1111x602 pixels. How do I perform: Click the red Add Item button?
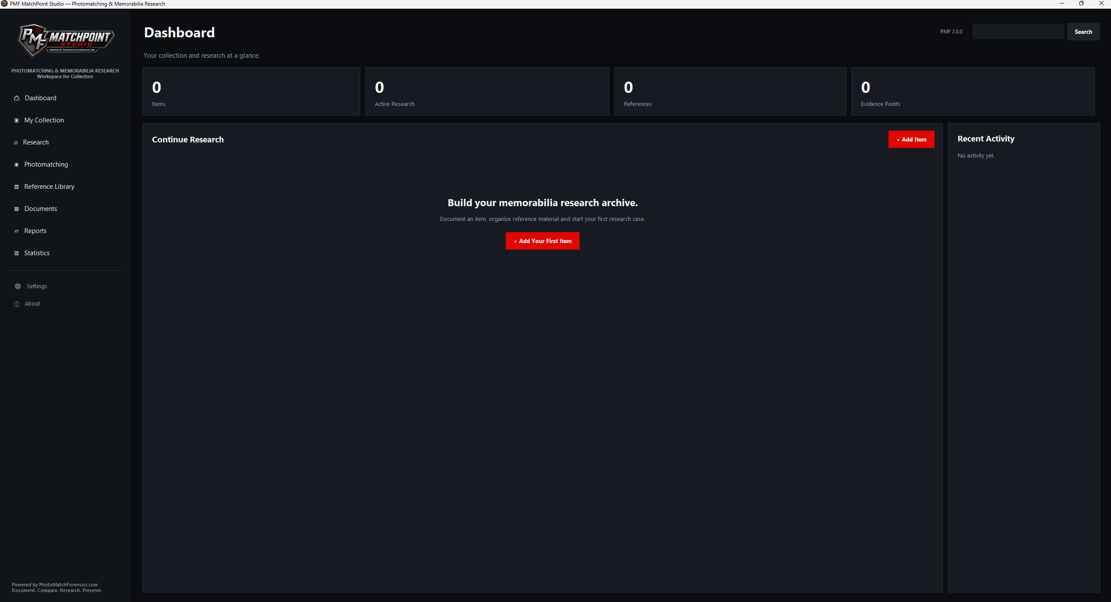[x=911, y=139]
